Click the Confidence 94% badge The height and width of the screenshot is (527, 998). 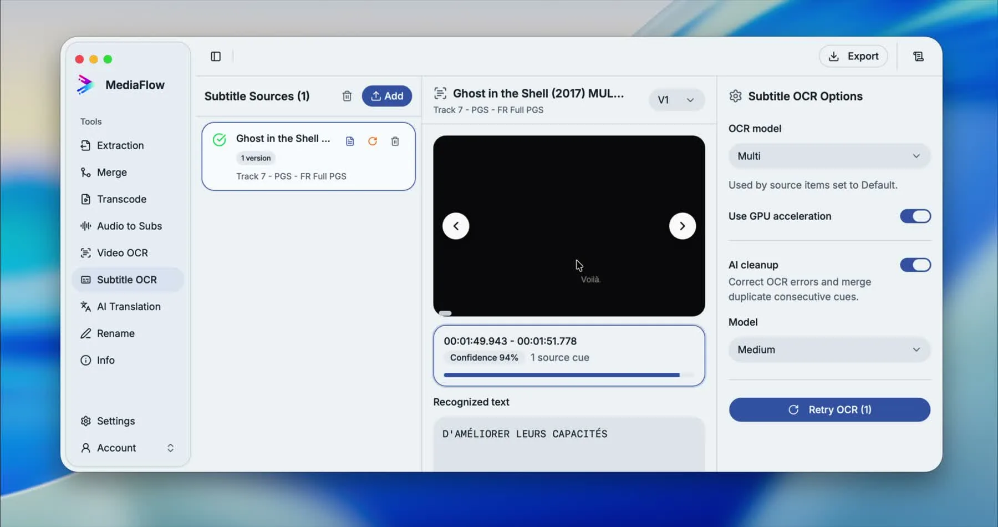coord(484,358)
